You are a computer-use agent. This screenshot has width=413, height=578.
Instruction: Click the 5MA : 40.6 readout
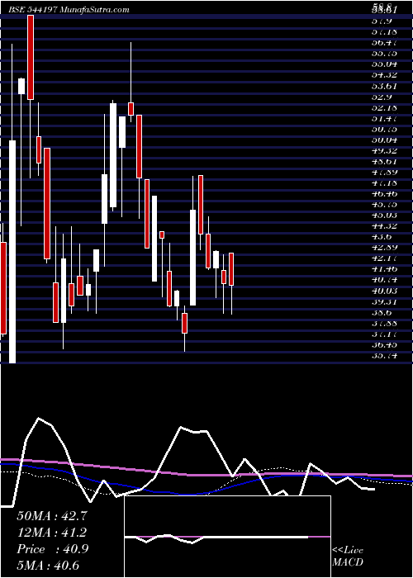point(48,566)
